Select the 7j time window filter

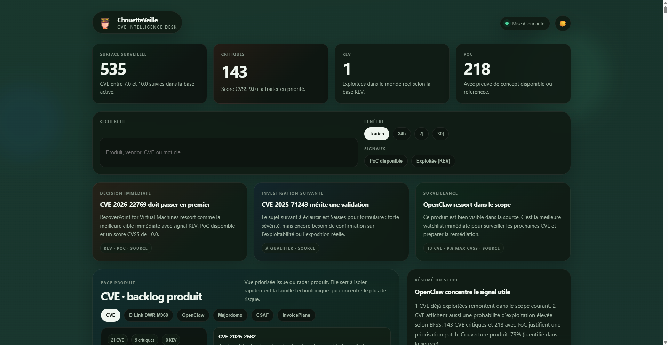pyautogui.click(x=421, y=134)
